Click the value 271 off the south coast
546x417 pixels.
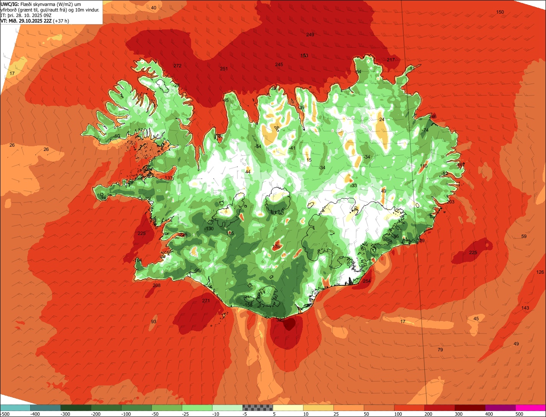[x=206, y=301]
